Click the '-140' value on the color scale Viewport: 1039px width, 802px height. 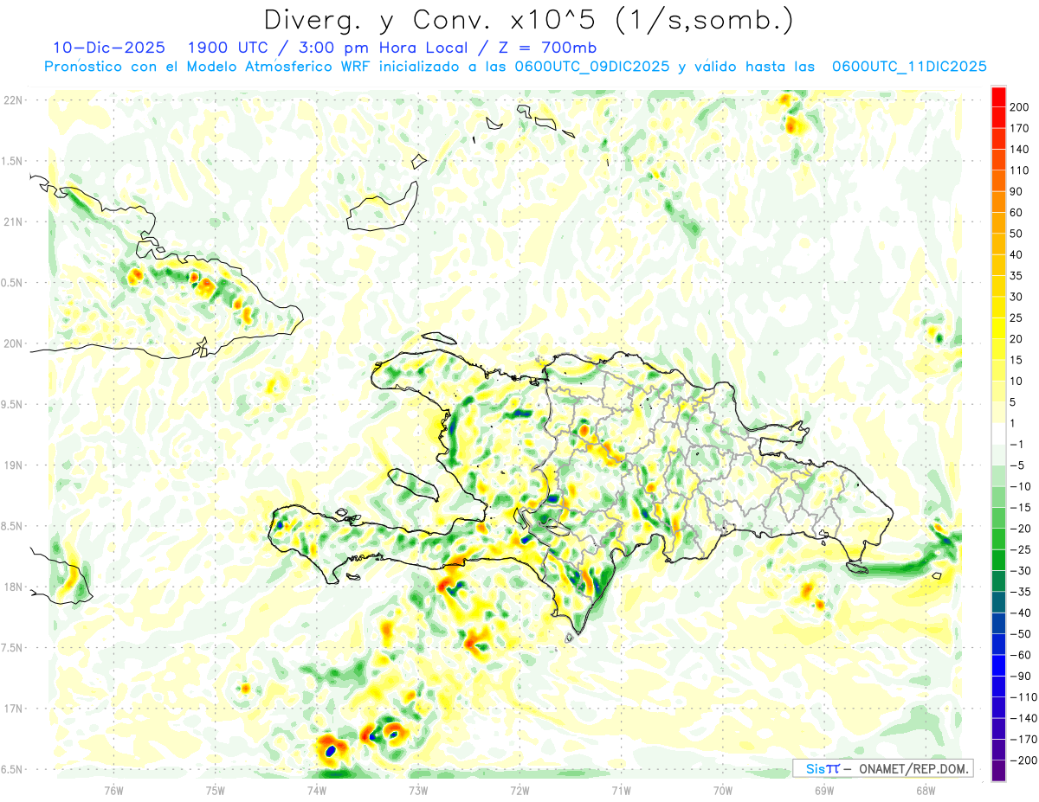1023,719
